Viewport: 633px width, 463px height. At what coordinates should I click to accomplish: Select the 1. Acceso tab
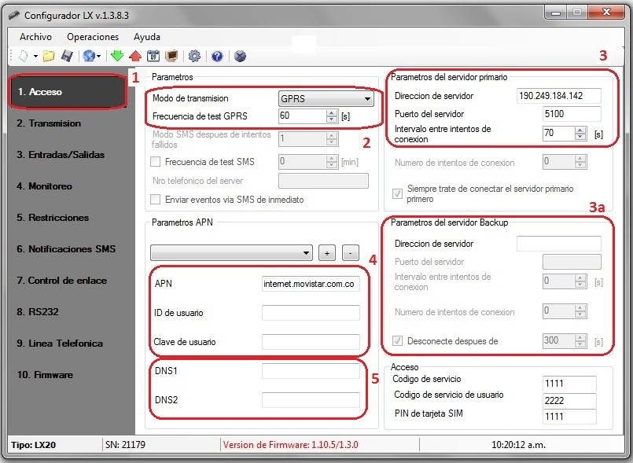[68, 92]
